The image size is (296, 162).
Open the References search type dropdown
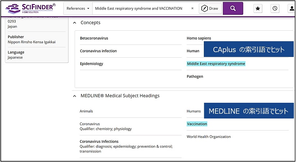click(x=78, y=9)
